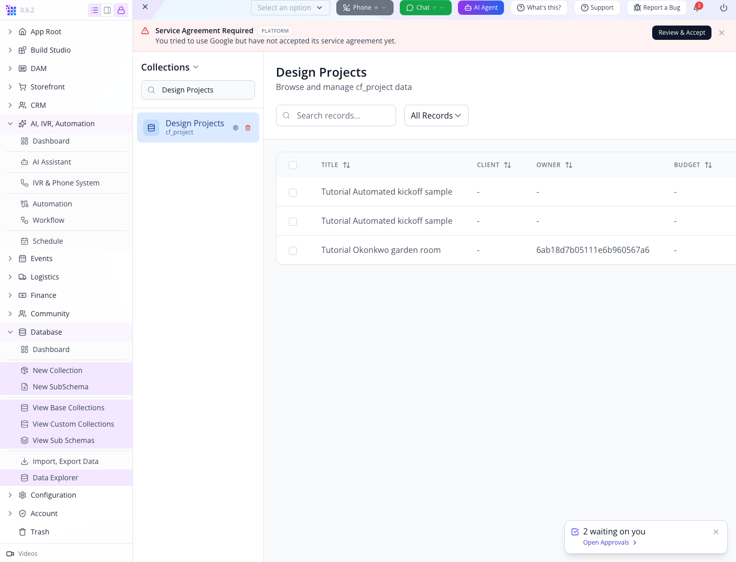
Task: Click the Search records input field
Action: (336, 115)
